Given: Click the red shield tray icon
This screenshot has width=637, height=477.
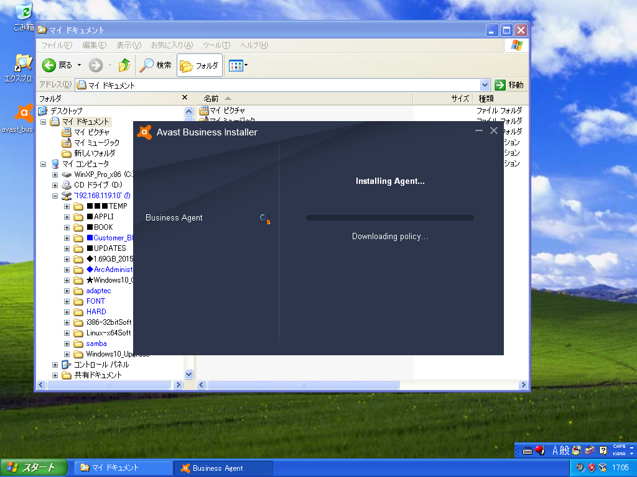Looking at the screenshot, I should 592,468.
